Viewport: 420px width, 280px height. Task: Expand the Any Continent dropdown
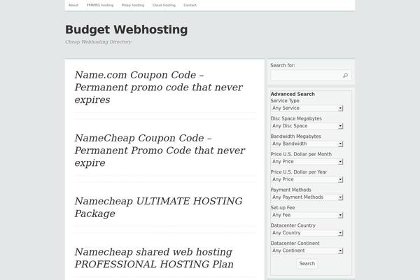pyautogui.click(x=307, y=251)
